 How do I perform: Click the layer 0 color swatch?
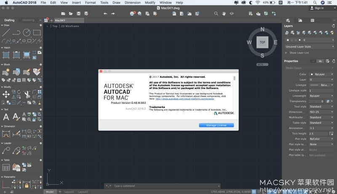[300, 40]
